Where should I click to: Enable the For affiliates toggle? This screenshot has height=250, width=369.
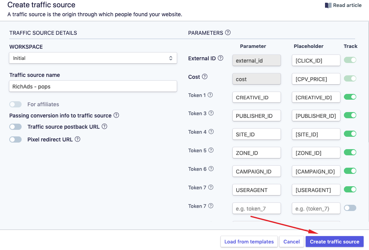pos(15,104)
